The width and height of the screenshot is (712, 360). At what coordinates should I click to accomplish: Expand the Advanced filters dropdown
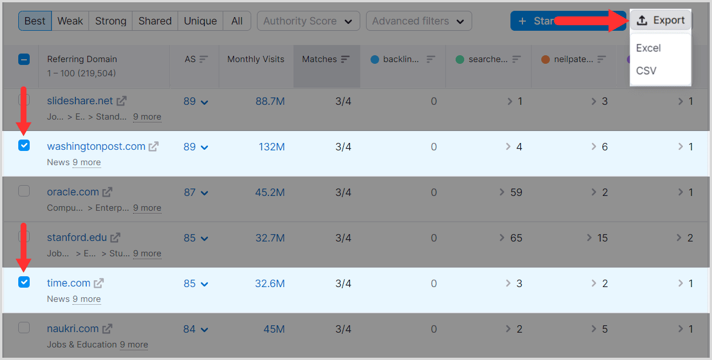click(x=419, y=21)
